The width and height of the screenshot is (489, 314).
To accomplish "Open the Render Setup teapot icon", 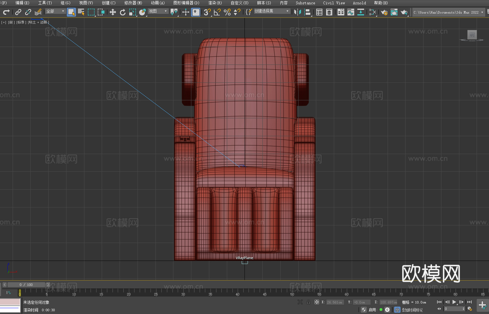I will (384, 12).
